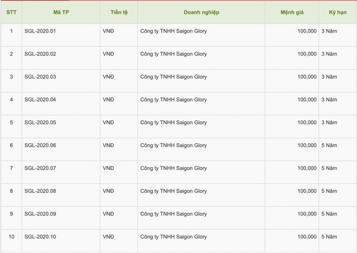The height and width of the screenshot is (253, 357).
Task: Click the Tiền tệ column header
Action: pos(118,12)
